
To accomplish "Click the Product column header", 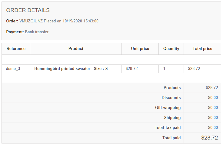I will [76, 48].
